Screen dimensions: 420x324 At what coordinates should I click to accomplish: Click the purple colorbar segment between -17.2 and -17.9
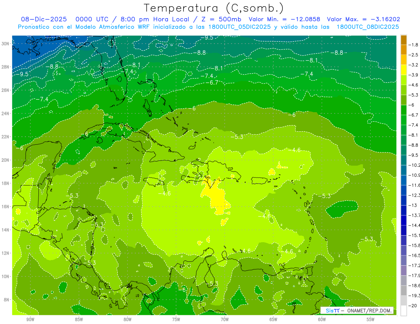404,271
